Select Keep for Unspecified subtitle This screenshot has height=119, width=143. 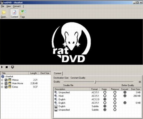pyautogui.click(x=105, y=110)
